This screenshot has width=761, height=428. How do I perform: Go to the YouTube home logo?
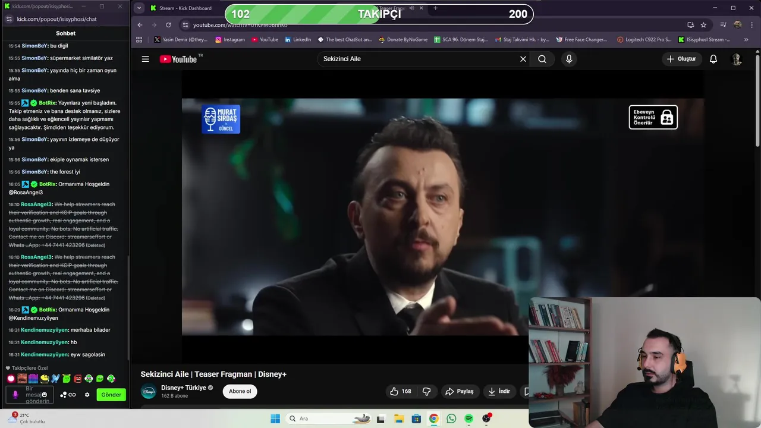coord(178,59)
